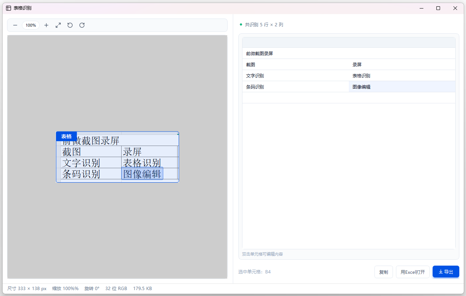Select the highlighted 图像编辑 result cell
The height and width of the screenshot is (296, 466).
[402, 87]
